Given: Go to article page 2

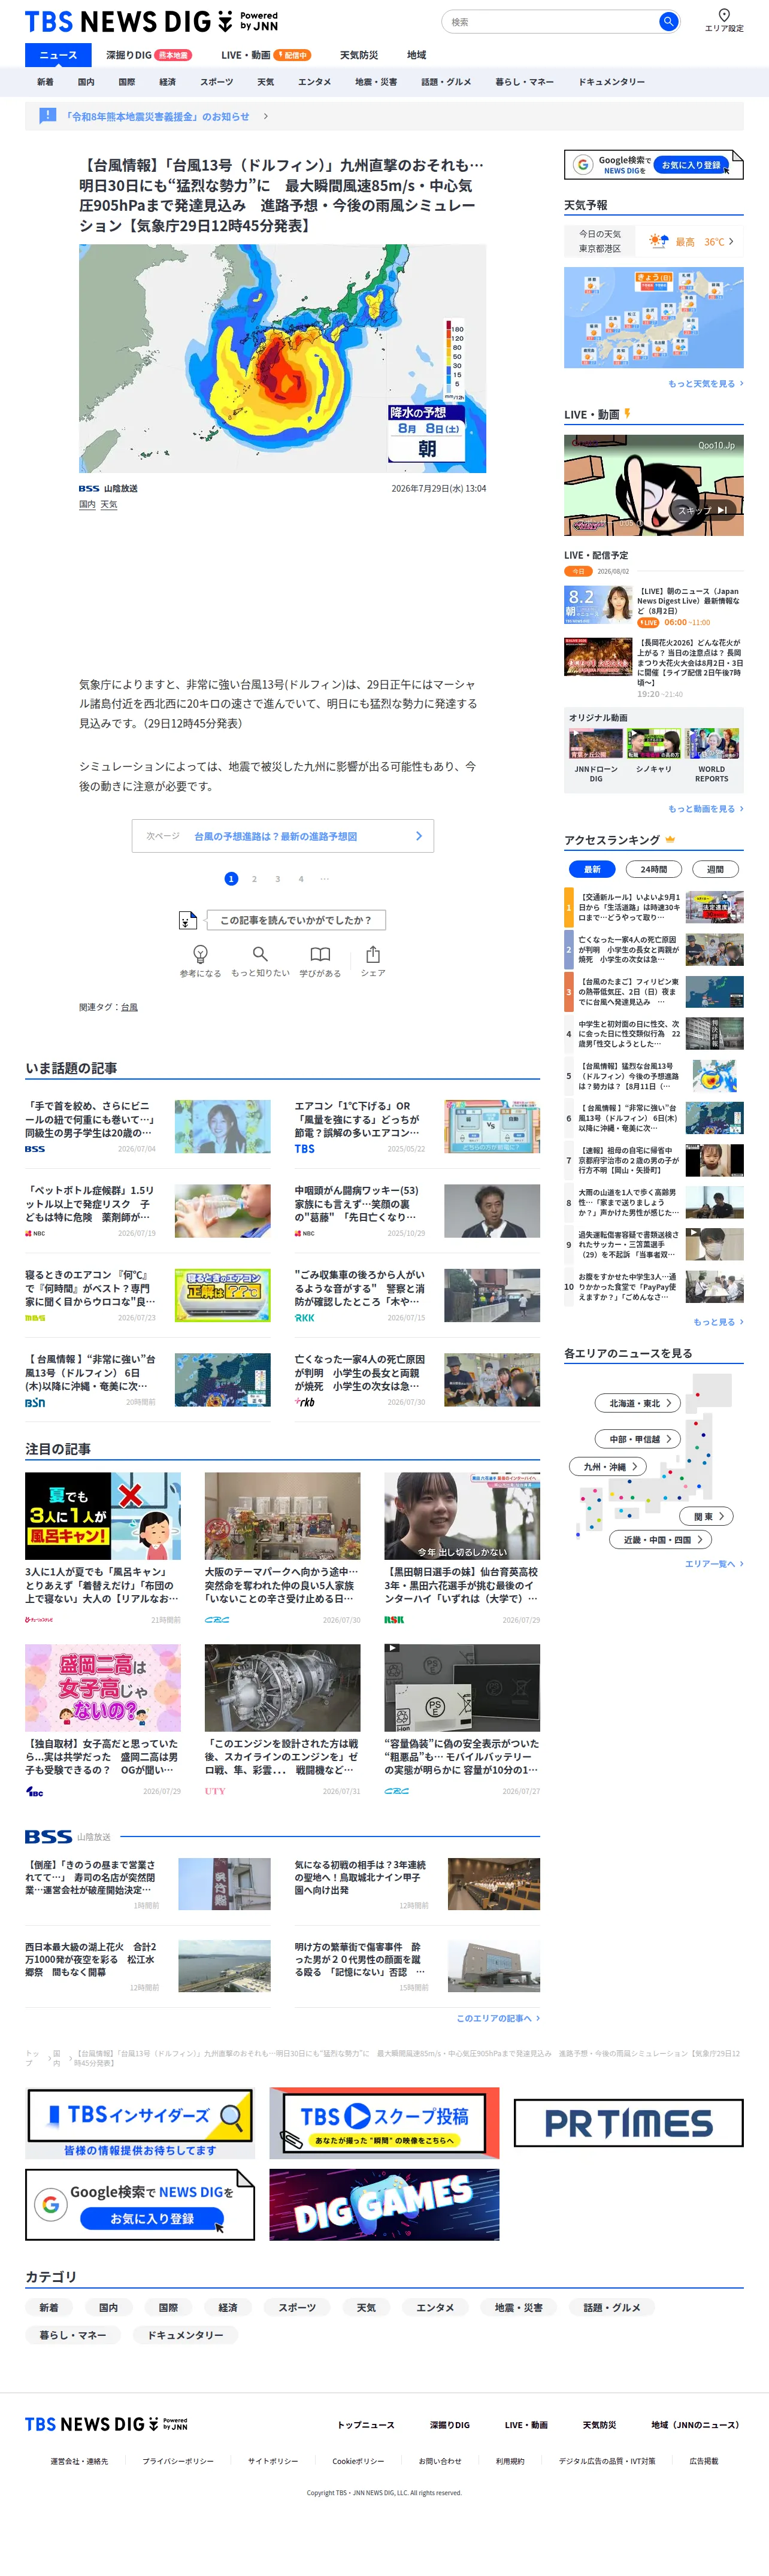Looking at the screenshot, I should click(x=254, y=879).
